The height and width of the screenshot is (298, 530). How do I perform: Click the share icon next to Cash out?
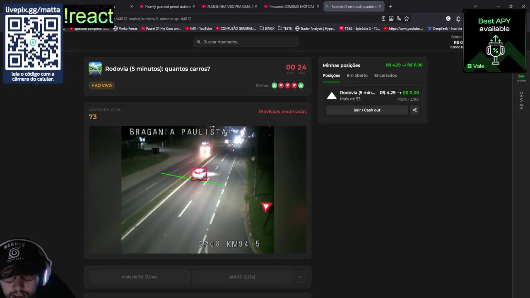tap(414, 110)
